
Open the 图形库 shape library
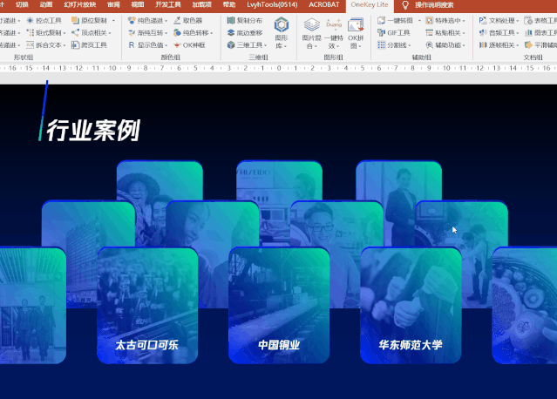[282, 32]
